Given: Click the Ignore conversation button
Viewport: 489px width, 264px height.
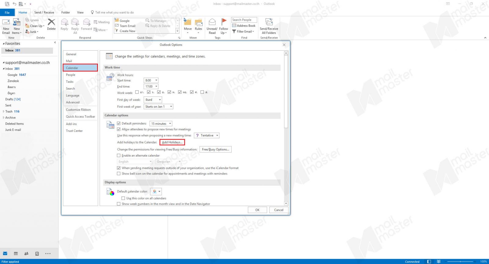Looking at the screenshot, I should 32,20.
